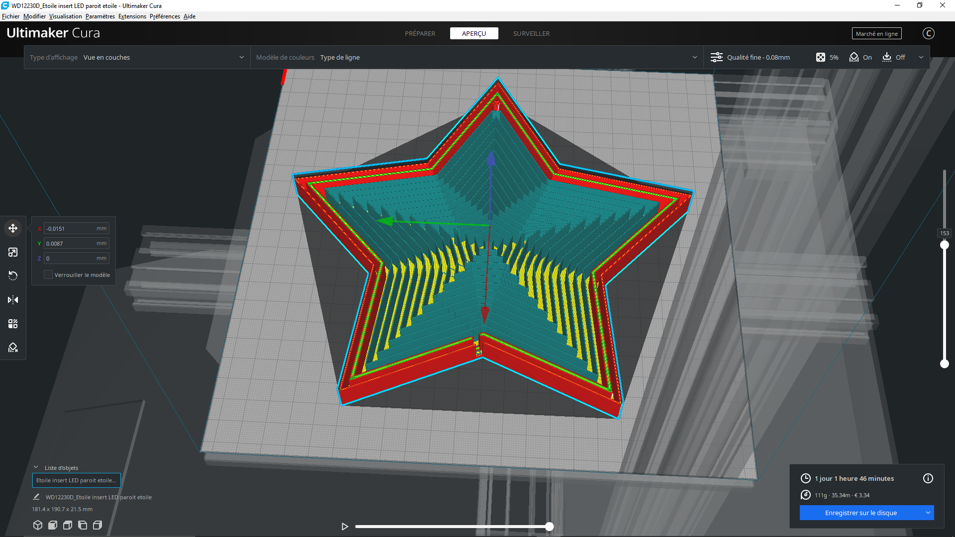Select the Rotate tool icon
The width and height of the screenshot is (955, 537).
13,276
